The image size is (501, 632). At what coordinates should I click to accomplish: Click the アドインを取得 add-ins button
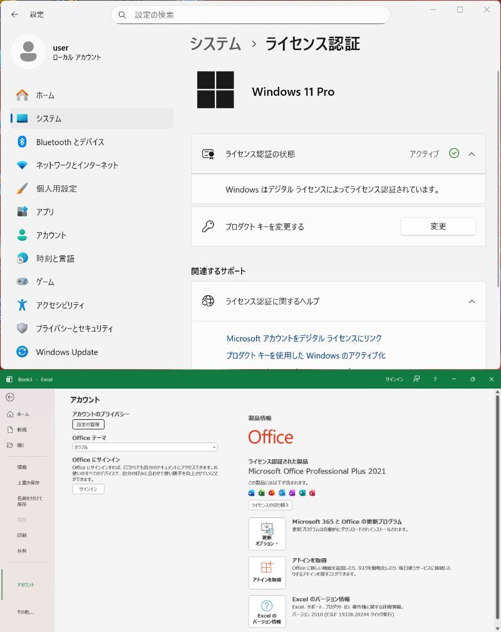tap(267, 573)
